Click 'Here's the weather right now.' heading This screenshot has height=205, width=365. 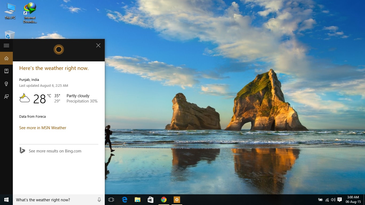pyautogui.click(x=54, y=68)
